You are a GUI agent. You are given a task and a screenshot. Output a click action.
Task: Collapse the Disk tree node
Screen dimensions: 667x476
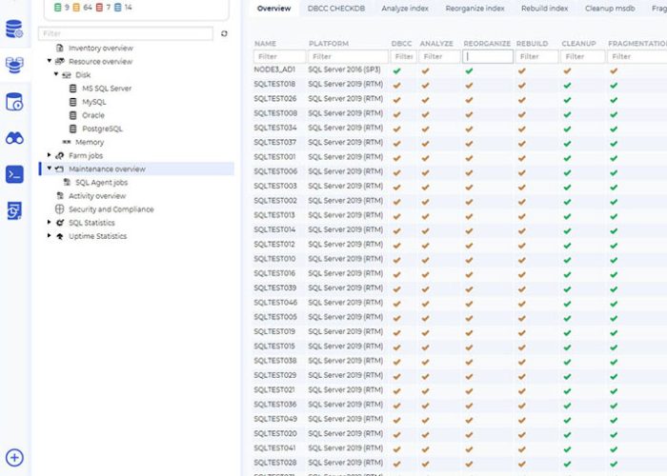point(56,74)
